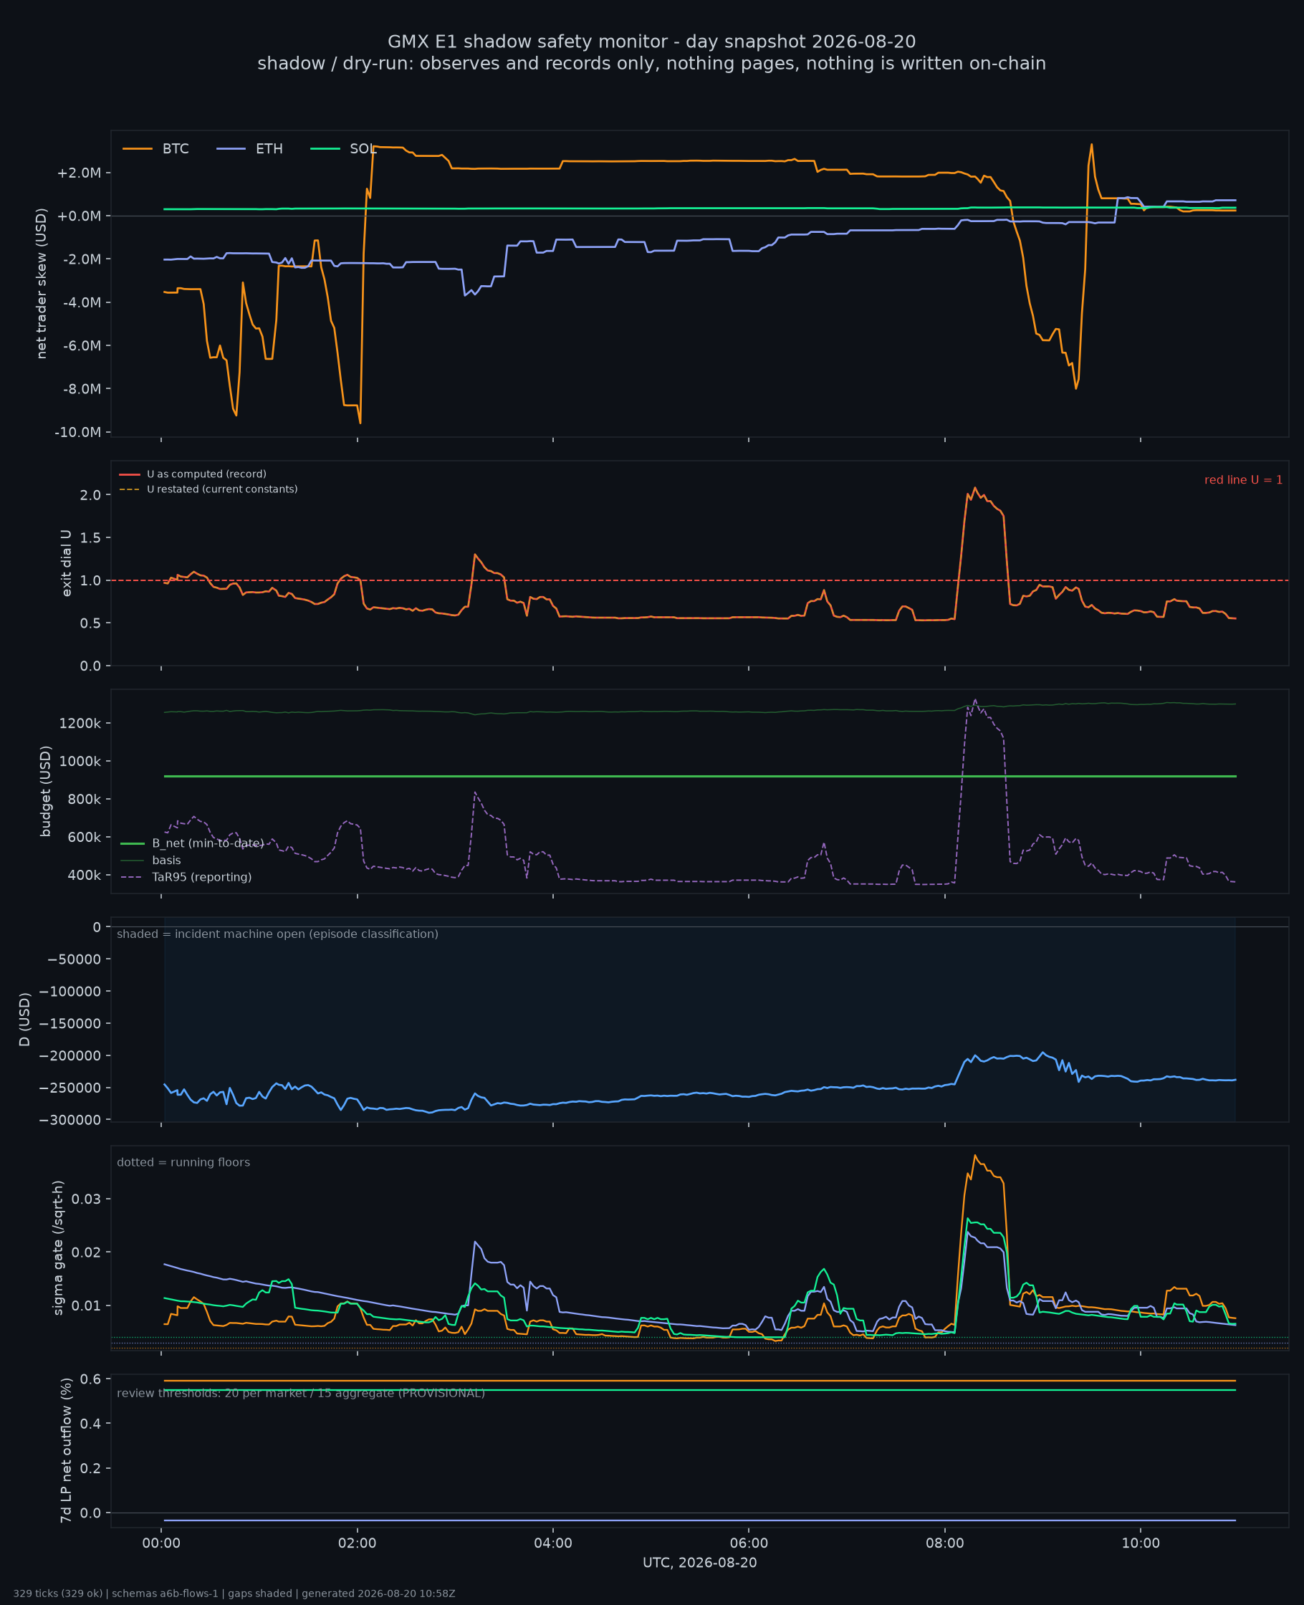This screenshot has height=1605, width=1304.
Task: Click the purple line sample beside ETH
Action: coord(231,149)
